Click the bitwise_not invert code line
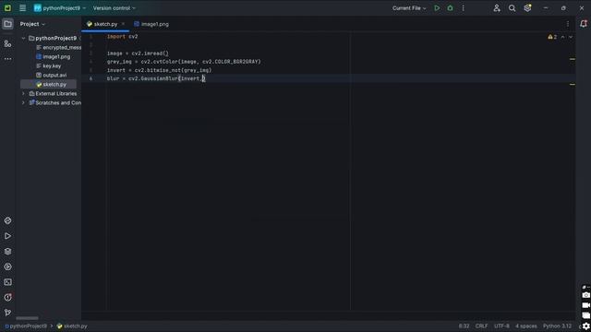Viewport: 591px width, 332px height. (160, 70)
